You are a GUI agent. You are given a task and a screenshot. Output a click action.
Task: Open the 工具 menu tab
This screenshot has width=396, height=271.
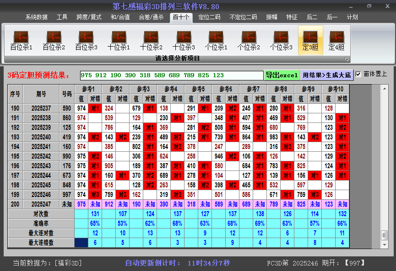point(62,17)
